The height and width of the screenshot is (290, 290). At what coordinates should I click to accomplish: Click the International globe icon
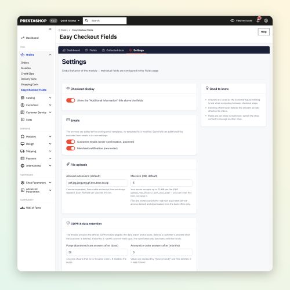[23, 166]
